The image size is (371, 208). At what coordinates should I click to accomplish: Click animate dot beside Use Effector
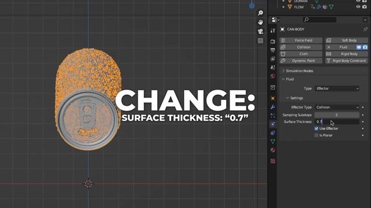[363, 128]
